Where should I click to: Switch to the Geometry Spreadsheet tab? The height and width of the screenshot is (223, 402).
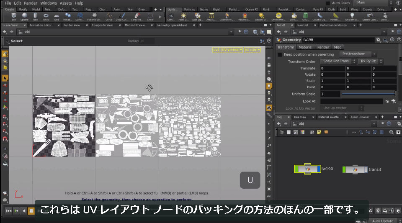[x=172, y=25]
